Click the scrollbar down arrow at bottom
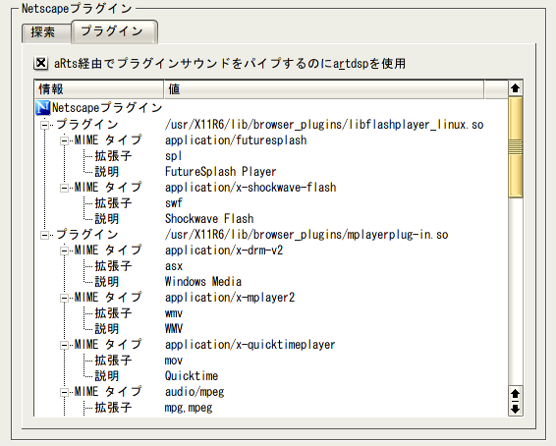The height and width of the screenshot is (446, 556). pos(515,408)
